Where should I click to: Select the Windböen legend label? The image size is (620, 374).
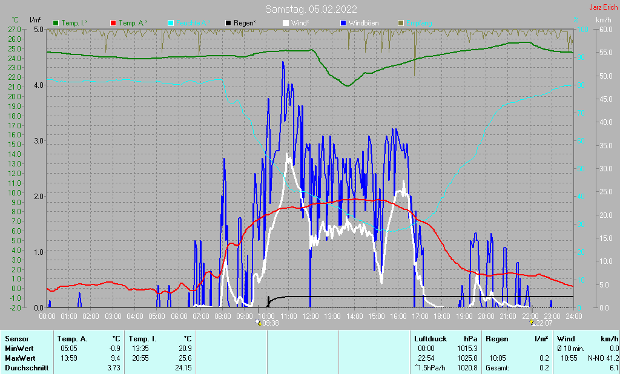pos(363,23)
